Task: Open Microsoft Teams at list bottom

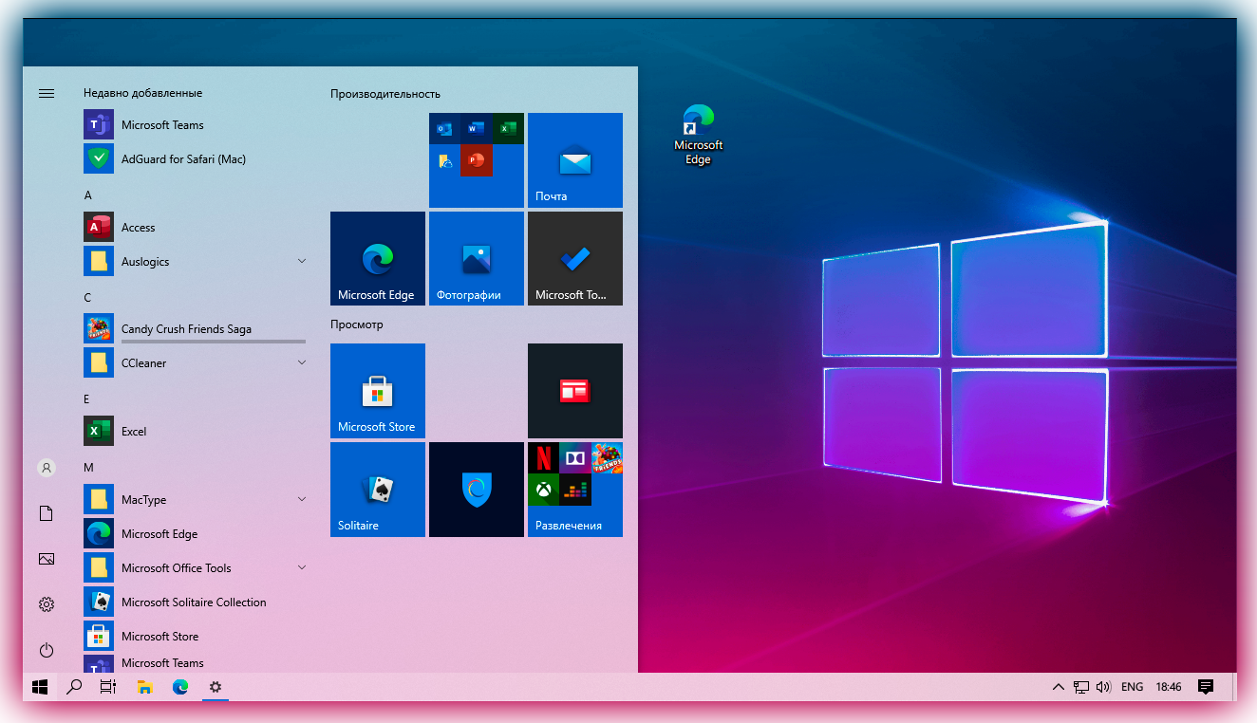Action: (x=195, y=663)
